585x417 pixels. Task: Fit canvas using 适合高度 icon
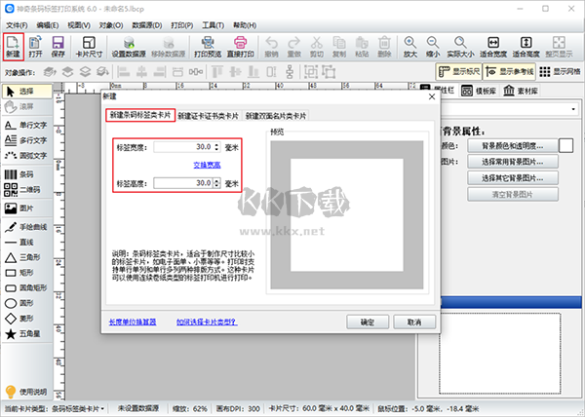[x=526, y=47]
